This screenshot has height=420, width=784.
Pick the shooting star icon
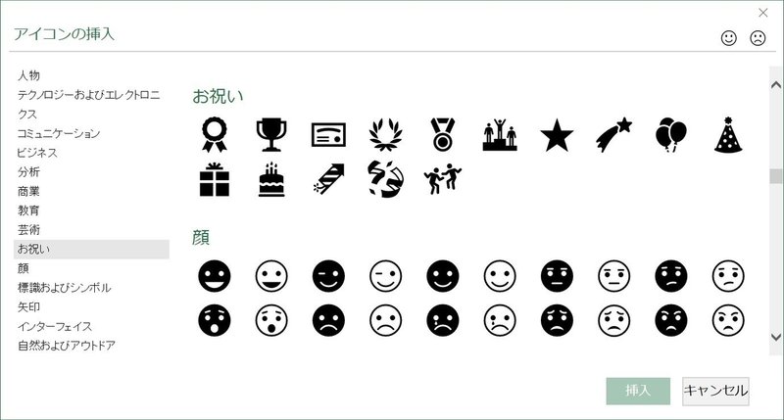click(614, 135)
